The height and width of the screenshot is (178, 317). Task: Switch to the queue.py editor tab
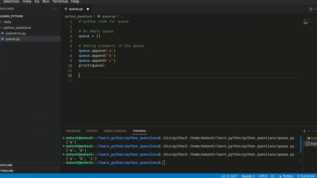pyautogui.click(x=76, y=9)
